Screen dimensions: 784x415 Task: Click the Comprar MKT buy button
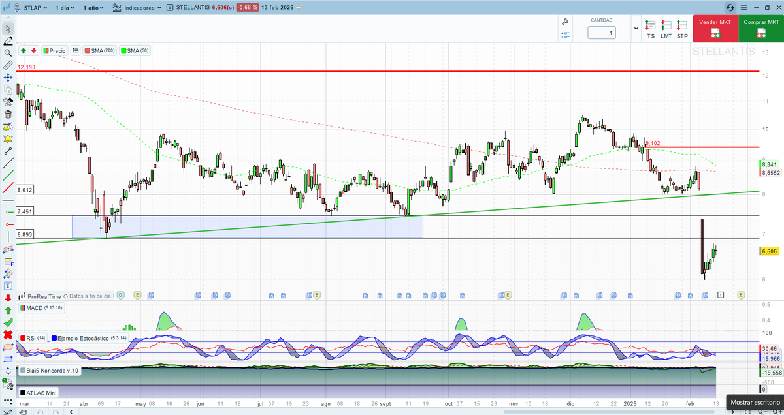pyautogui.click(x=761, y=28)
